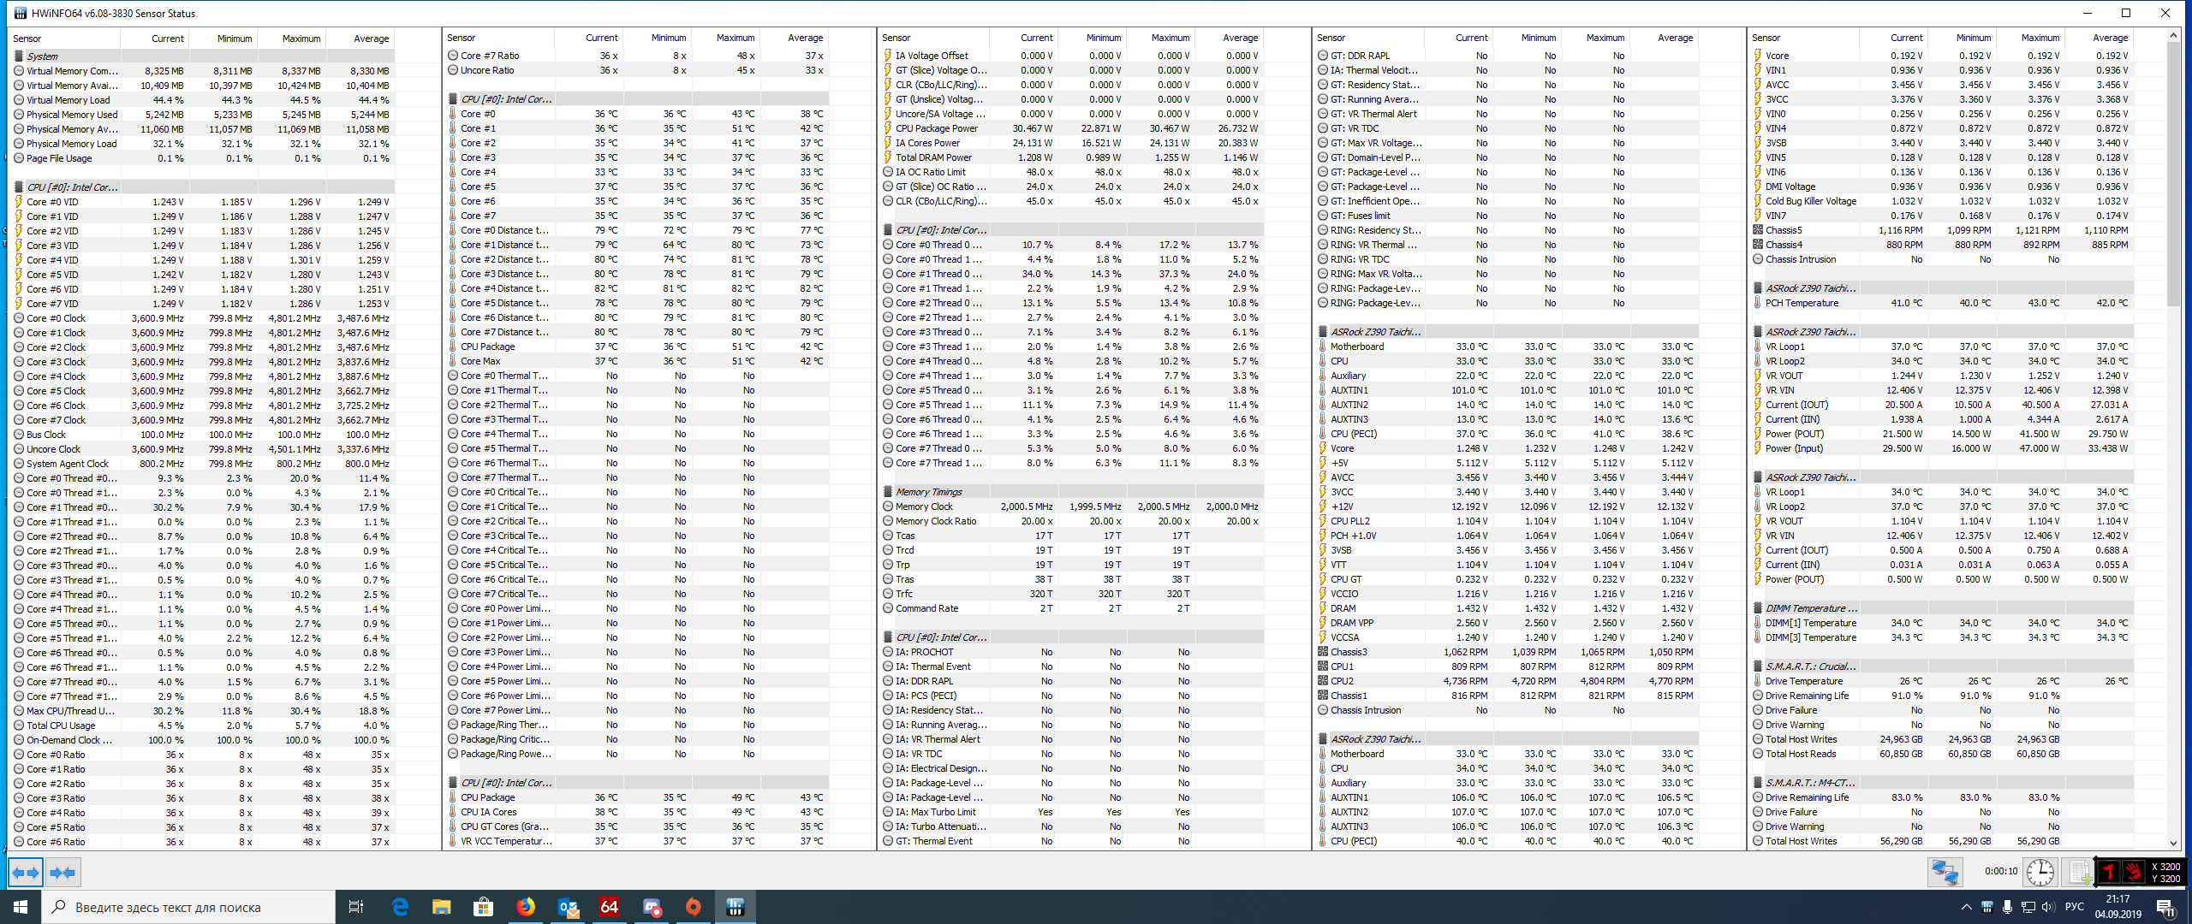Click HWiNFO tray icon in system tray
2192x924 pixels.
tap(1986, 907)
